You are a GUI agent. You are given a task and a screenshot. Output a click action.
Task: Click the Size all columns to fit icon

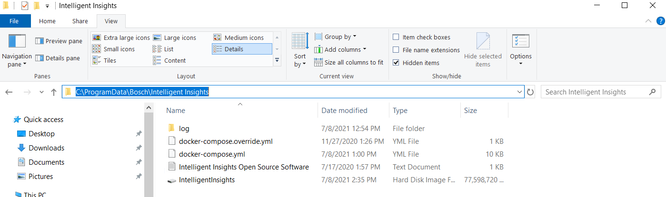point(318,62)
